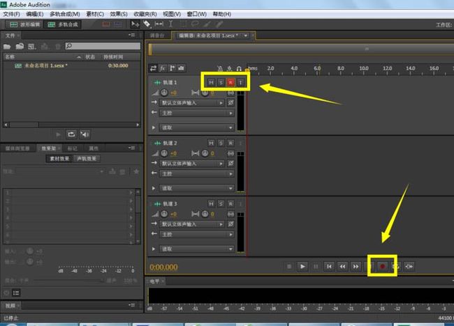Viewport: 454px width, 326px height.
Task: Click rewind button in transport bar
Action: (342, 266)
